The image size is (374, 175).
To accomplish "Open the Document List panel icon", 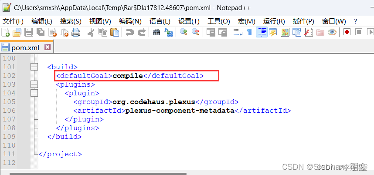I will (x=297, y=32).
